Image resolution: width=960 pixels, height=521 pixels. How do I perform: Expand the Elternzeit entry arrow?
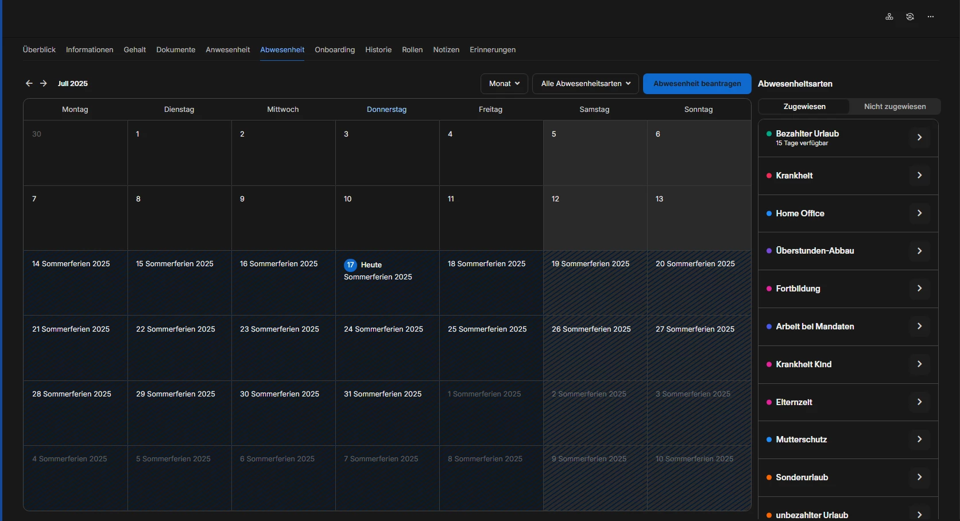pos(919,402)
